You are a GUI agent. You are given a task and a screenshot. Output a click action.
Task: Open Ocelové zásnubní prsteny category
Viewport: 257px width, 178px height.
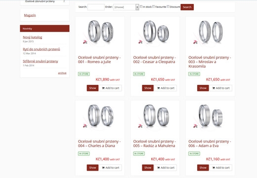click(x=40, y=1)
